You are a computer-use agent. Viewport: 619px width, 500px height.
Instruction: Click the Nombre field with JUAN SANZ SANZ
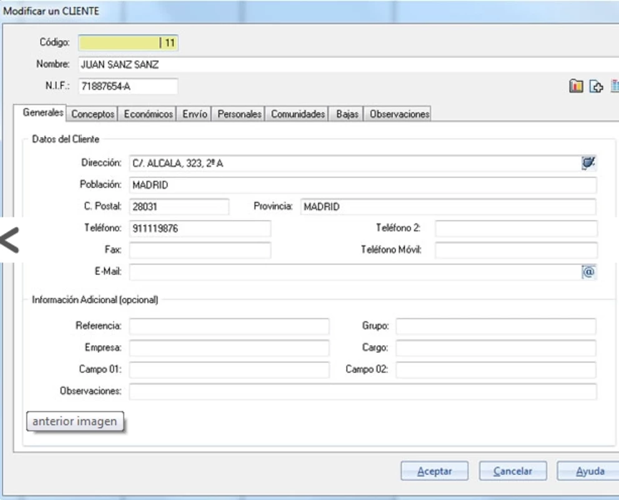coord(348,64)
